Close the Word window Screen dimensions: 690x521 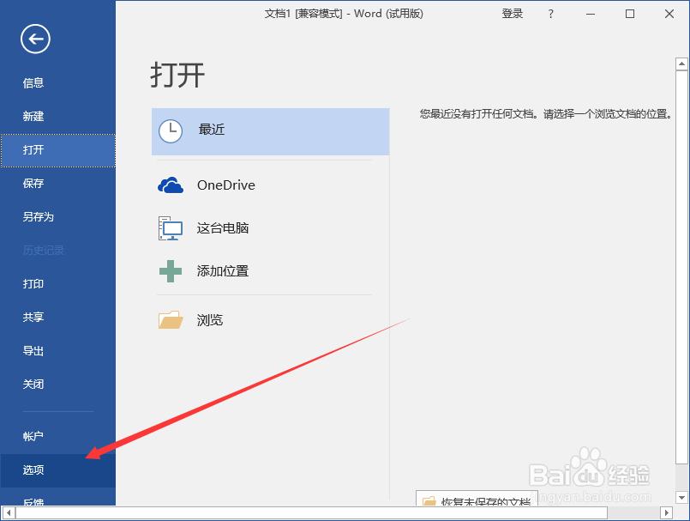tap(669, 14)
